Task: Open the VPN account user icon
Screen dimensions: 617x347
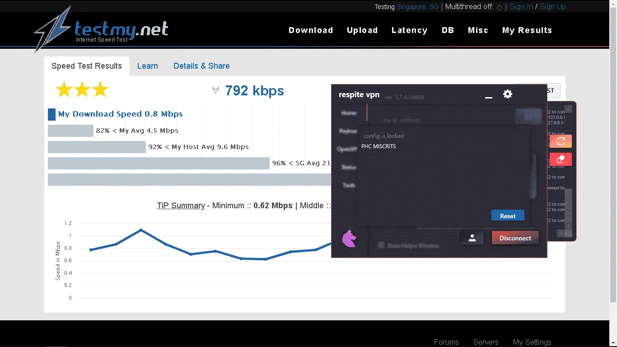Action: [x=472, y=238]
